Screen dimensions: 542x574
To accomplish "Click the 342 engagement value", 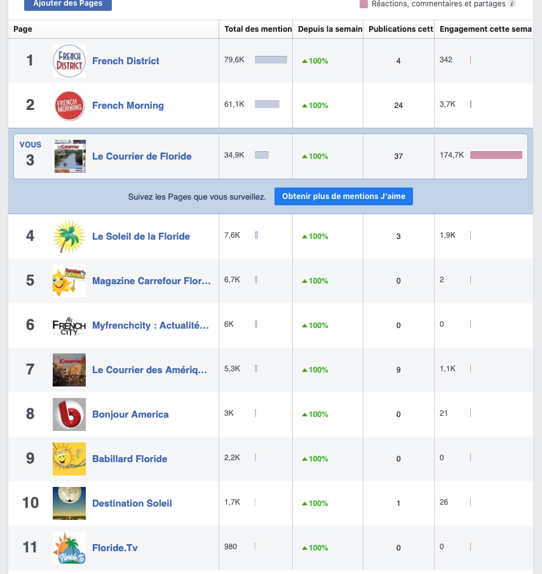I will [446, 60].
